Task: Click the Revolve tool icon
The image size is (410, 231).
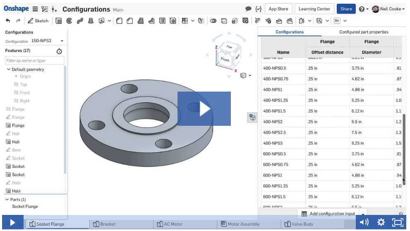Action: pyautogui.click(x=69, y=21)
